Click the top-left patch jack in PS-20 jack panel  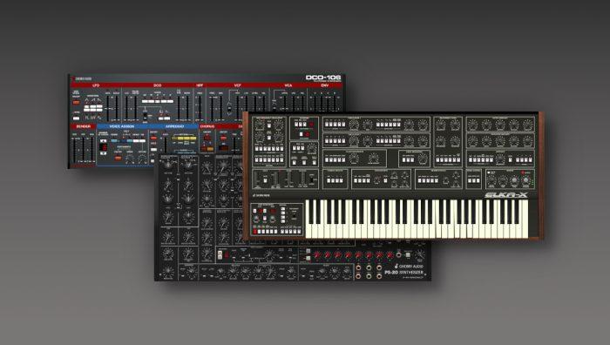(x=358, y=267)
